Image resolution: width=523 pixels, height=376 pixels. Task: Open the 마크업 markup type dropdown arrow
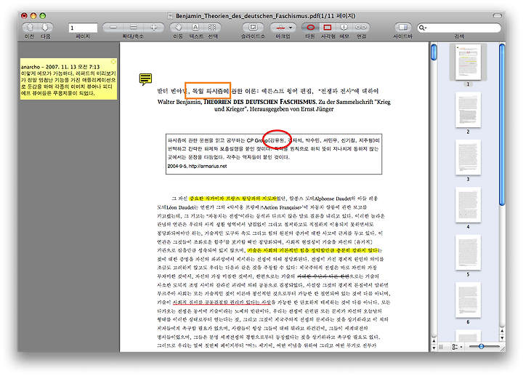291,28
